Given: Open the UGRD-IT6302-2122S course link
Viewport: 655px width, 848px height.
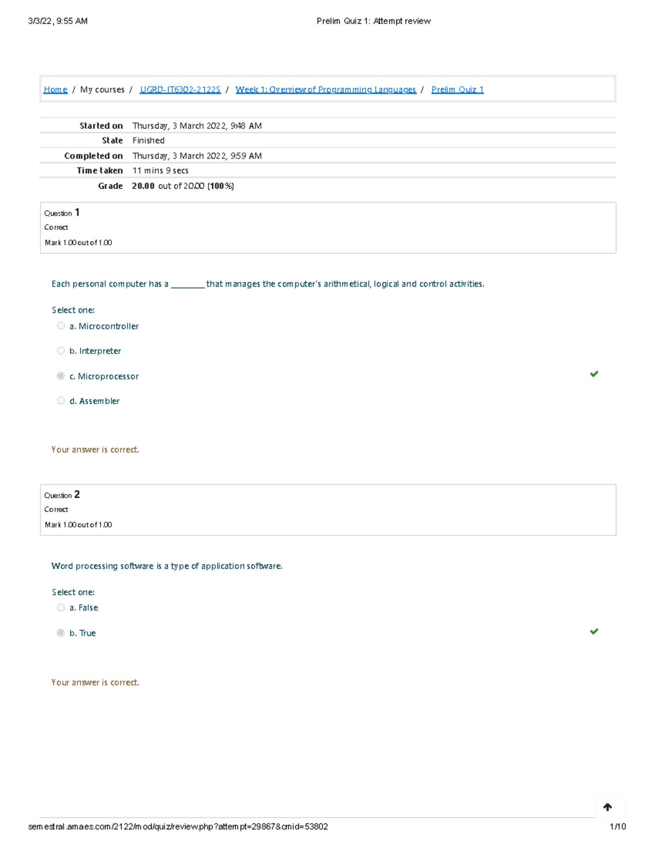Looking at the screenshot, I should pyautogui.click(x=180, y=90).
